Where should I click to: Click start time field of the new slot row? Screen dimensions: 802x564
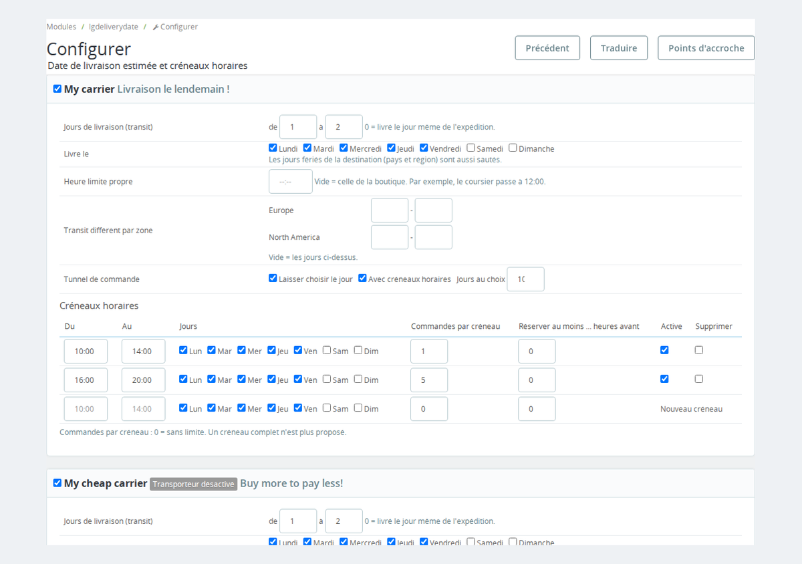(x=86, y=409)
